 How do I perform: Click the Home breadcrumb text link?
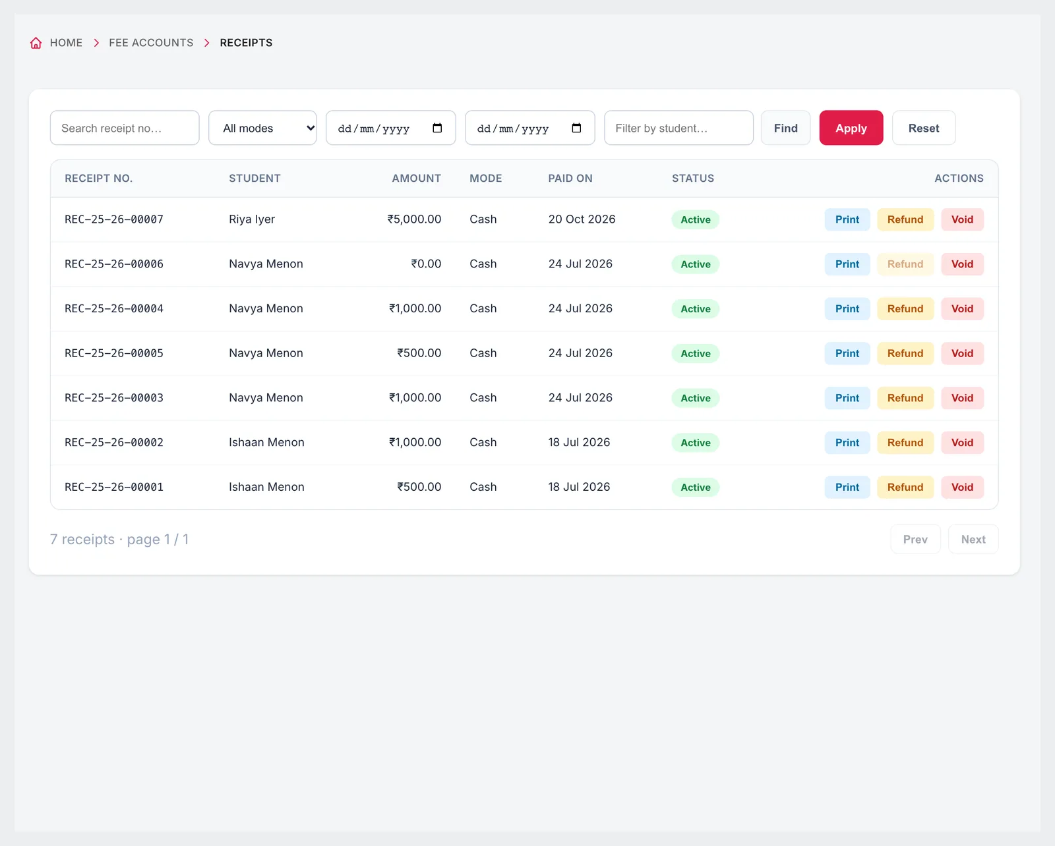click(x=66, y=43)
